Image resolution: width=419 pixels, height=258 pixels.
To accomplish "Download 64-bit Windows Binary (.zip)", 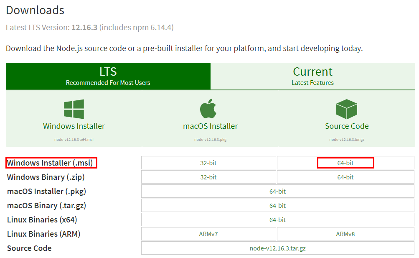I will (345, 177).
